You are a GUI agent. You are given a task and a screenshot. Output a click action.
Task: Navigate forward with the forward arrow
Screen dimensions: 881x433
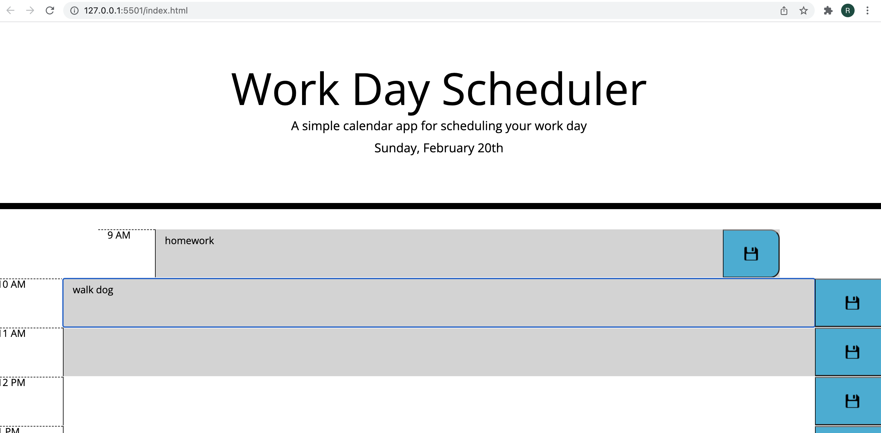click(30, 10)
